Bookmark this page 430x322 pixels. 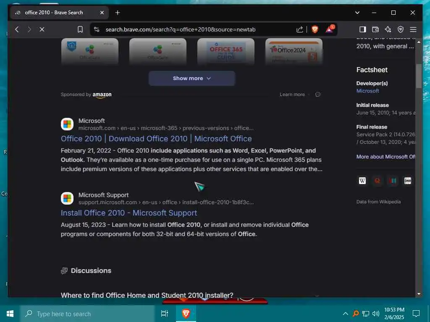click(80, 29)
